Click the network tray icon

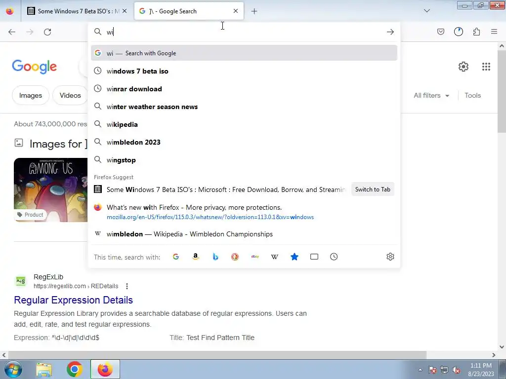[x=444, y=370]
